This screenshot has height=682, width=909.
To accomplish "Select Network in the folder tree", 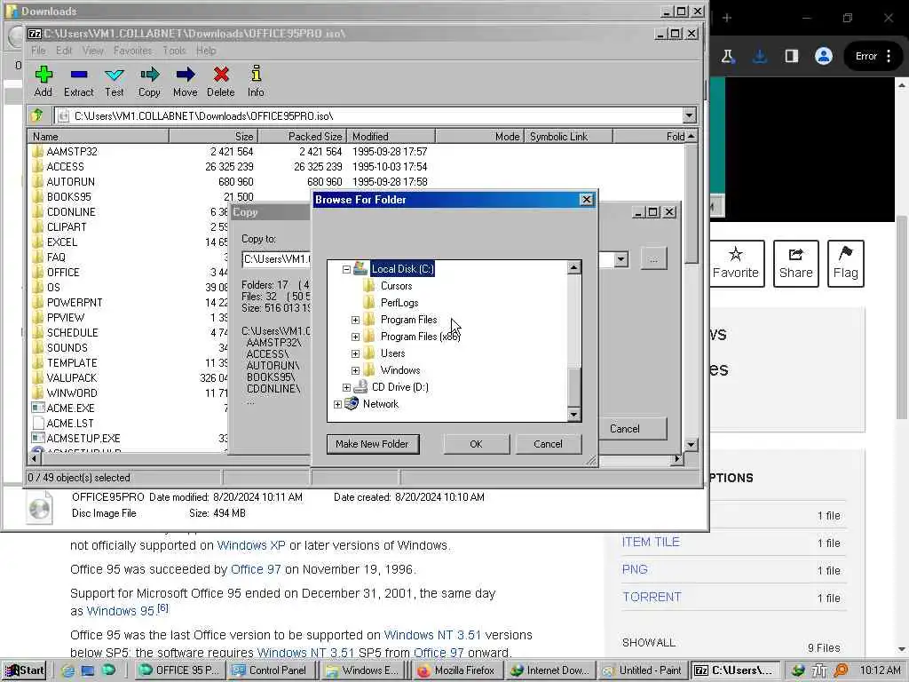I will tap(380, 404).
